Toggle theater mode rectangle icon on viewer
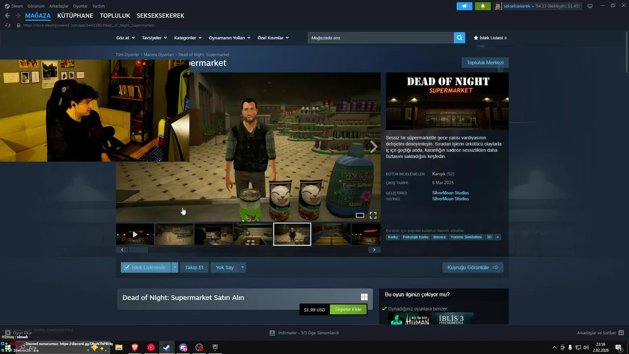629x354 pixels. coord(360,215)
